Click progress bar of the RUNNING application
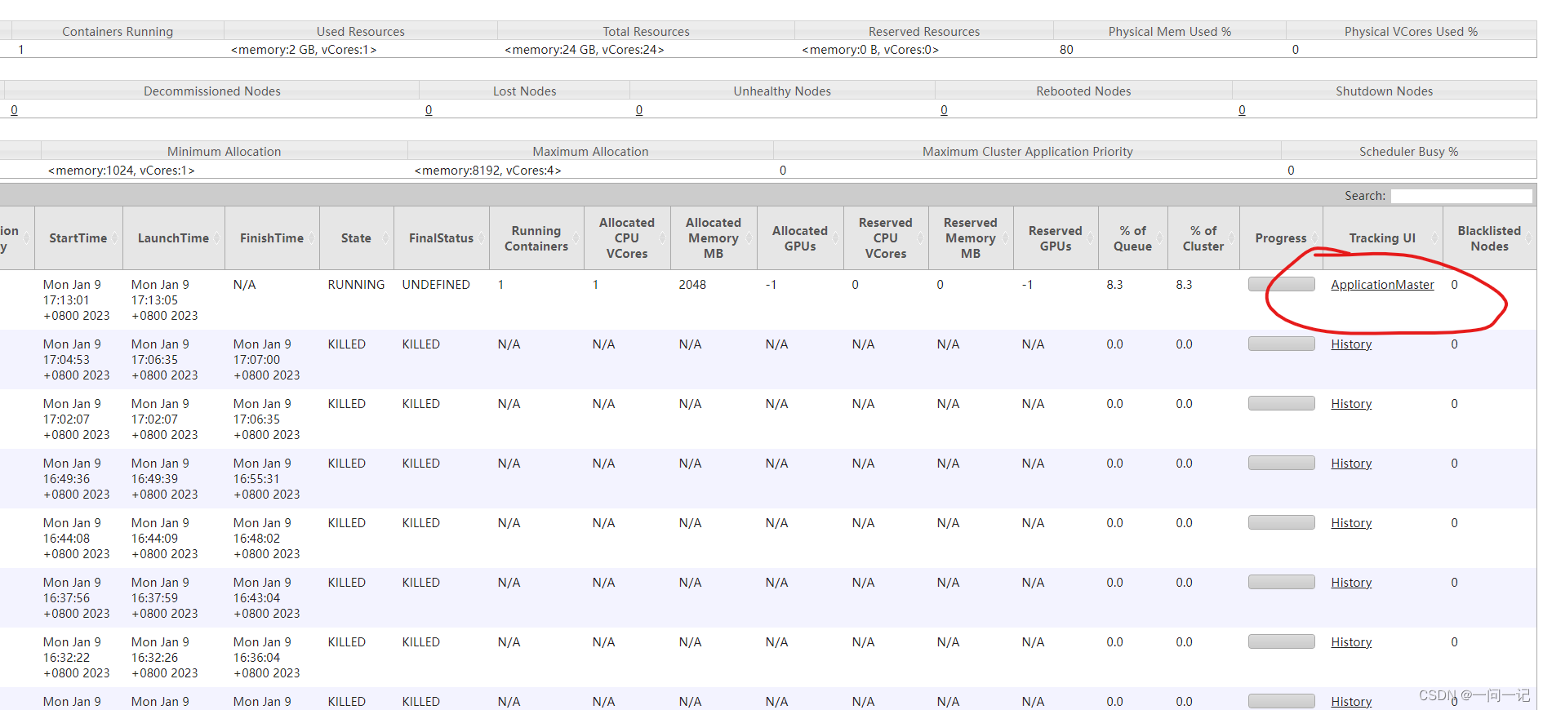Screen dimensions: 1543x710 1282,284
